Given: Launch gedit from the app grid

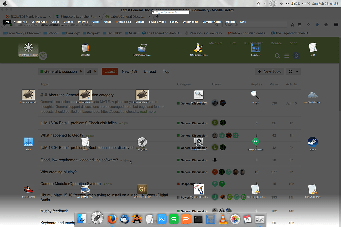Looking at the screenshot, I should tap(312, 48).
